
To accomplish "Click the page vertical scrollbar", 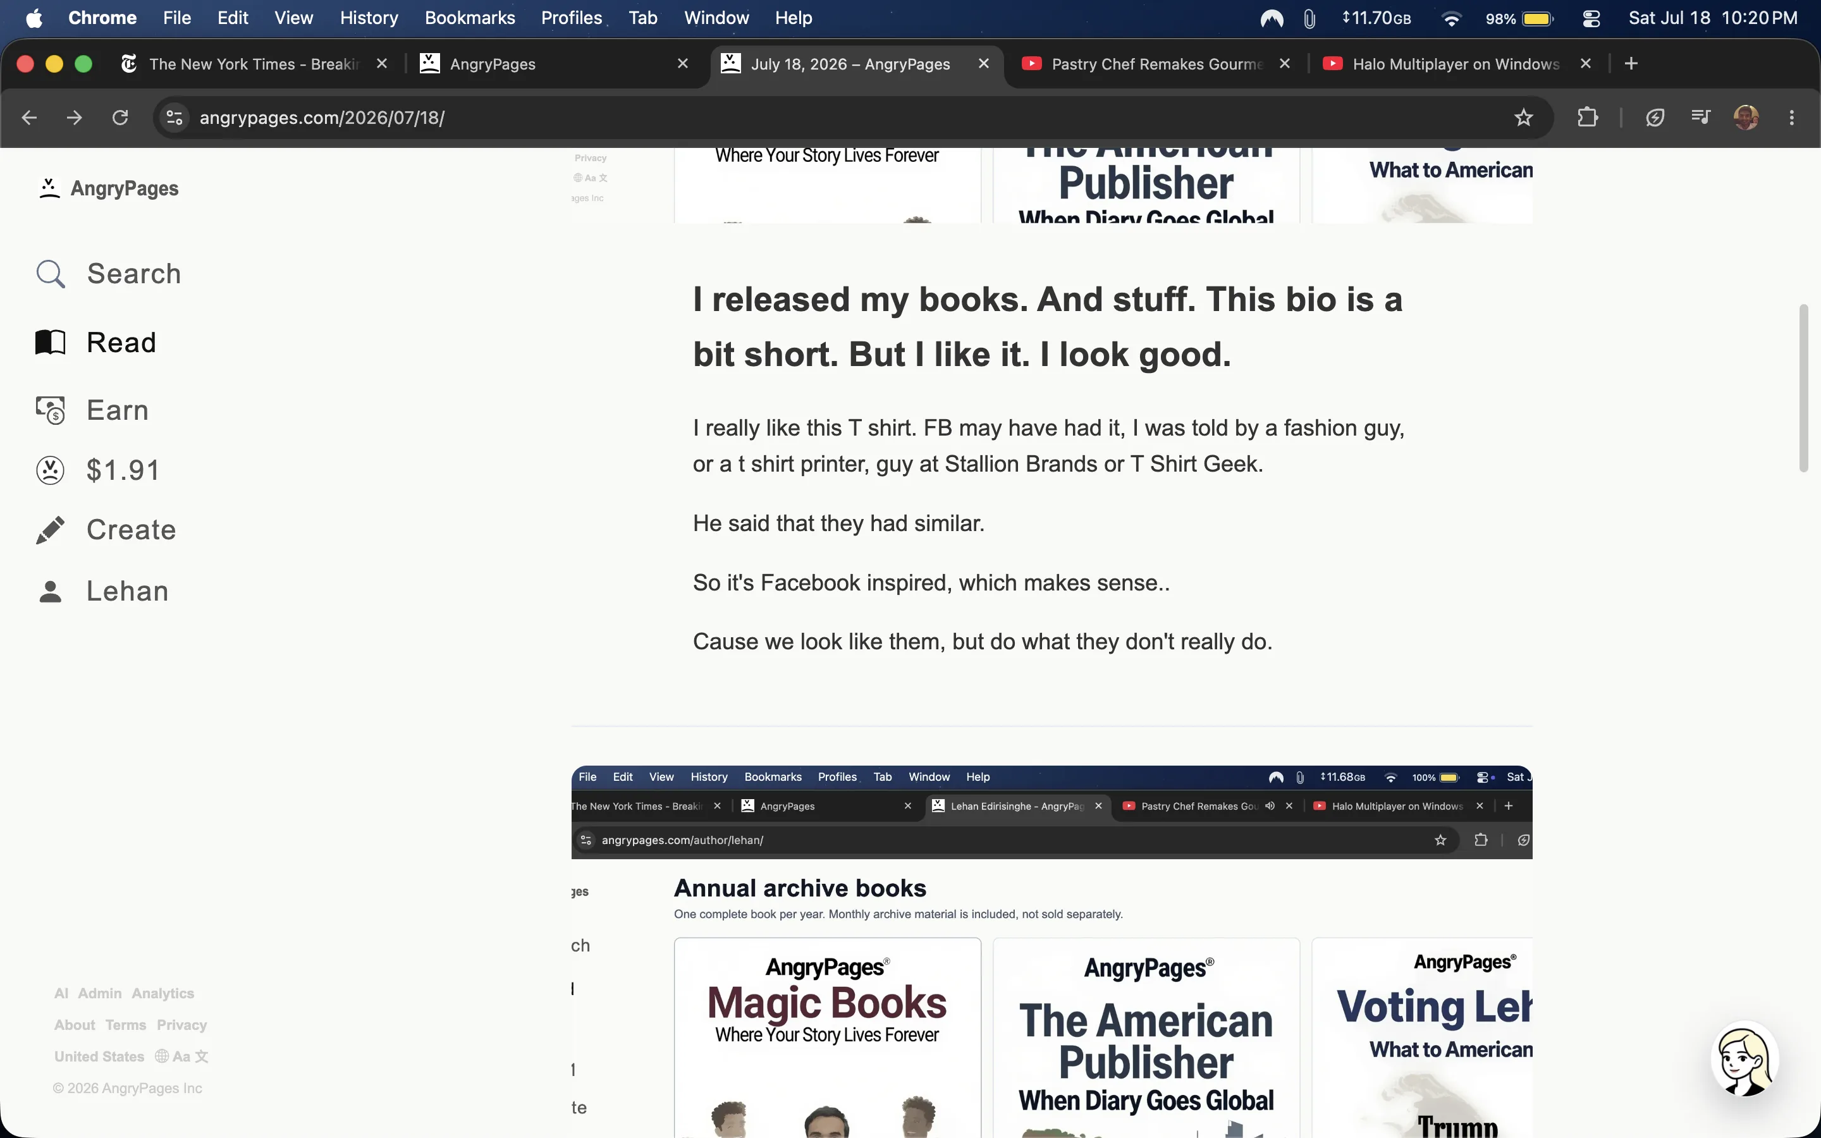I will point(1803,388).
